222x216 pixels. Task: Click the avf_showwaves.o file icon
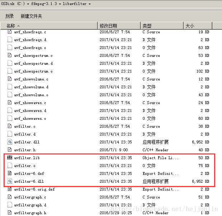(x=10, y=118)
